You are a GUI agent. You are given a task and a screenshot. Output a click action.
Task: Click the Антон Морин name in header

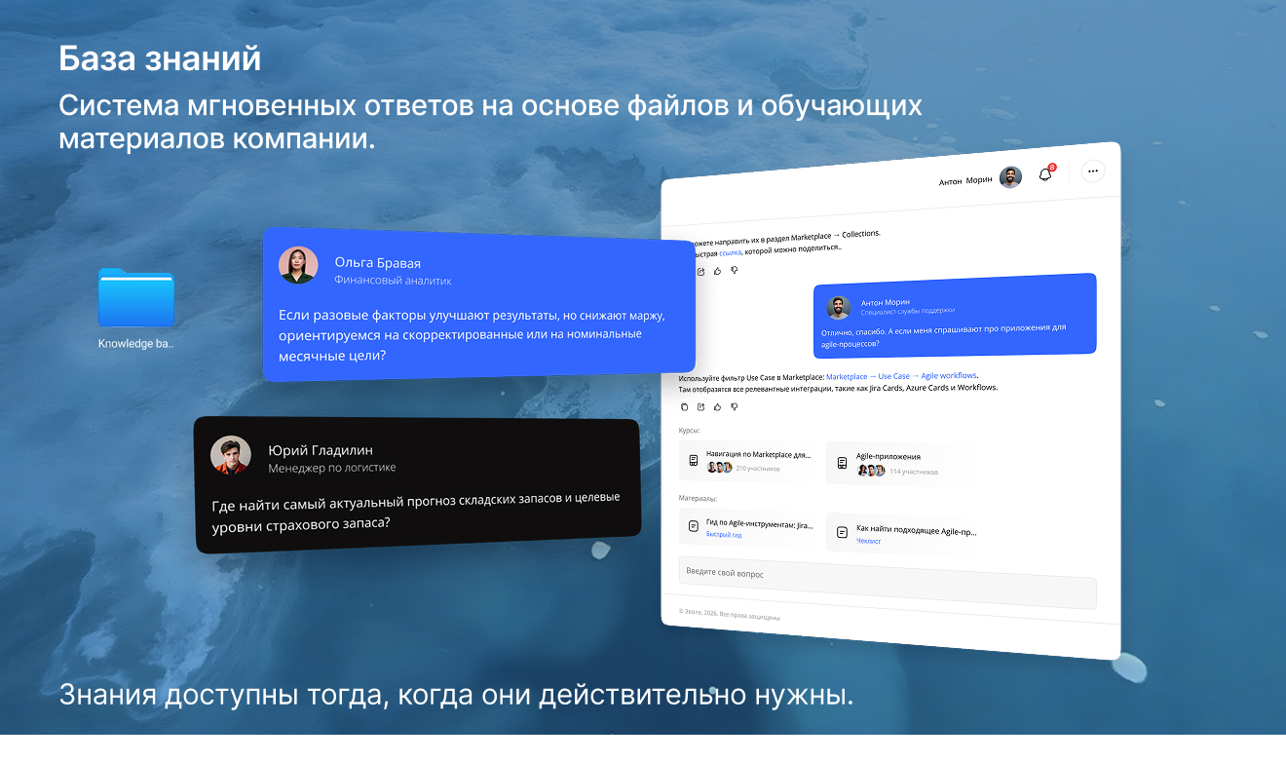(x=965, y=181)
